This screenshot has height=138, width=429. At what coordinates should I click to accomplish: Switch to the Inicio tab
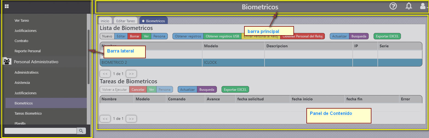pos(105,21)
